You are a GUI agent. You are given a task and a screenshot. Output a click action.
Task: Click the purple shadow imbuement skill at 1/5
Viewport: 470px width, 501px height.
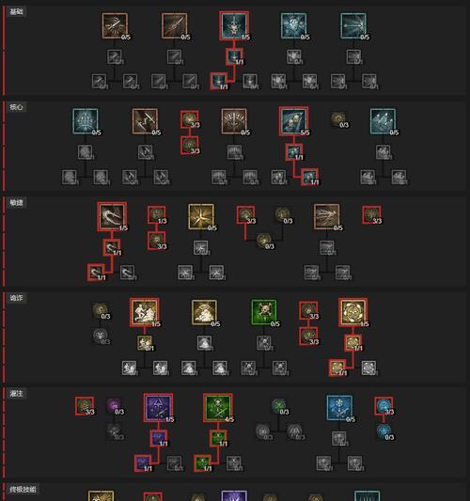coord(158,407)
